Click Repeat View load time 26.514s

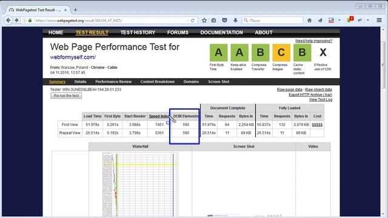(92, 133)
